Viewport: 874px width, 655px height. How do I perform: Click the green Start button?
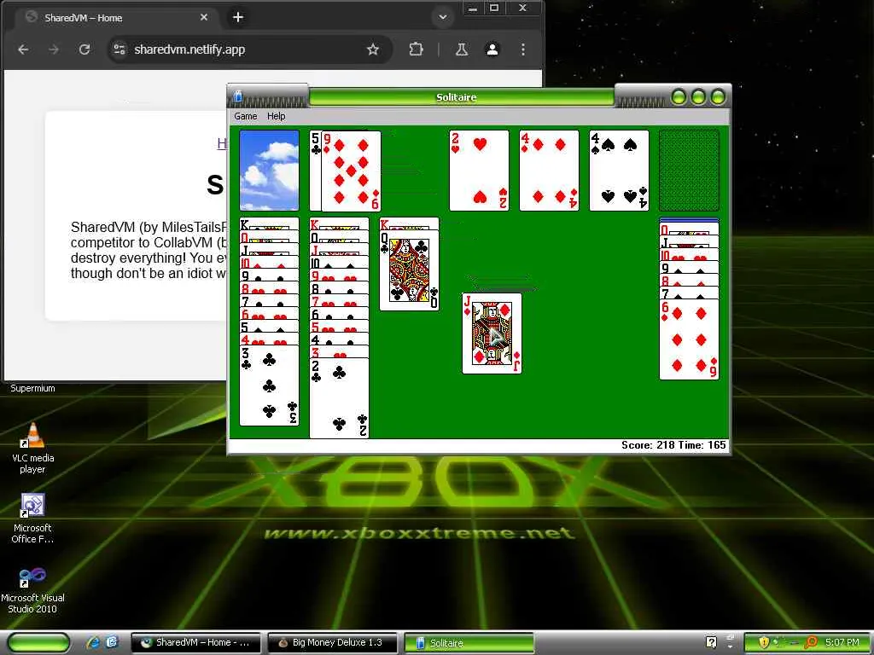tap(38, 643)
